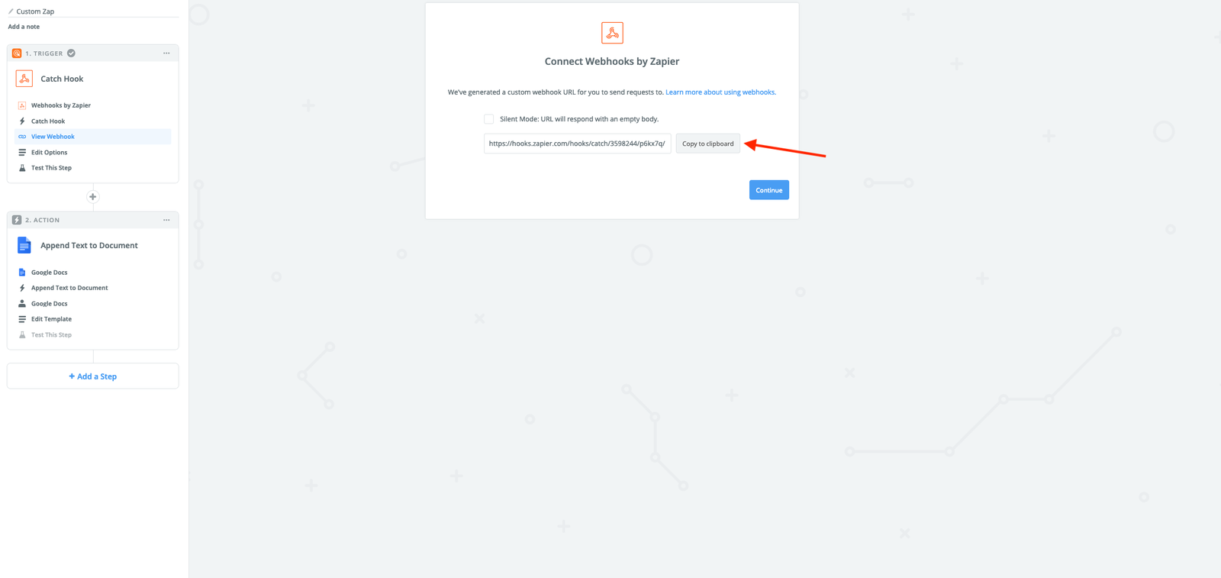Click the webhook URL text field

tap(578, 144)
